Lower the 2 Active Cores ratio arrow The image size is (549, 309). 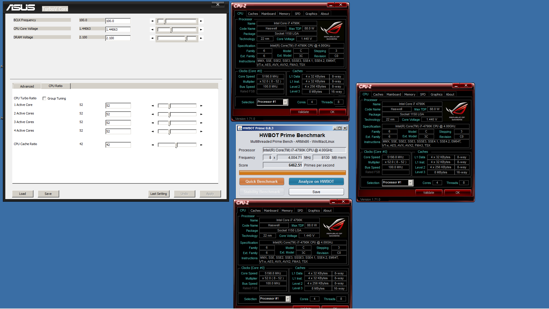pyautogui.click(x=153, y=114)
